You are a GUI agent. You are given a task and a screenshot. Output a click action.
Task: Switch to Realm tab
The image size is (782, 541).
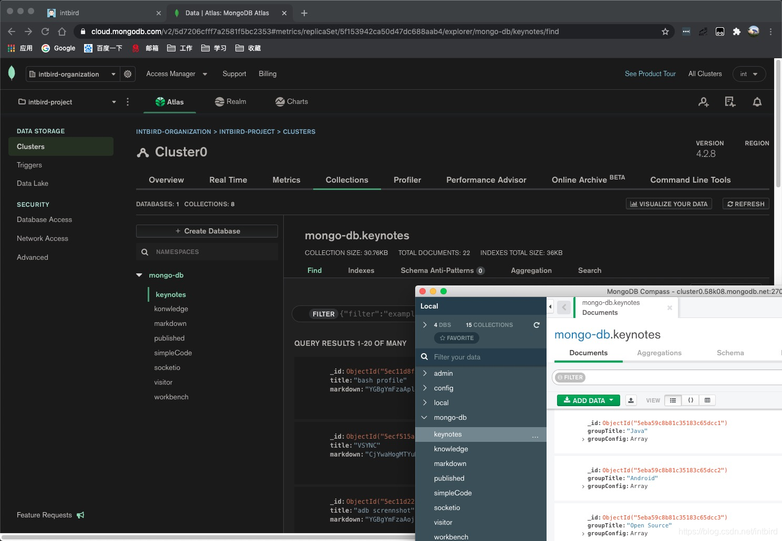(231, 102)
